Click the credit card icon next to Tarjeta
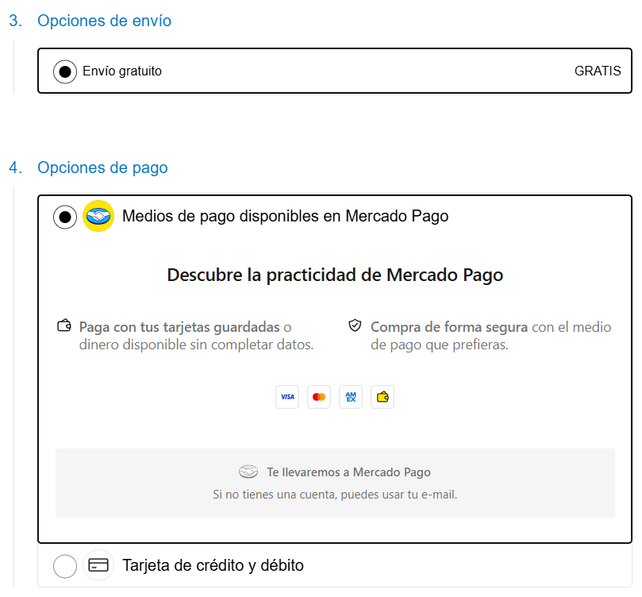 coord(98,566)
